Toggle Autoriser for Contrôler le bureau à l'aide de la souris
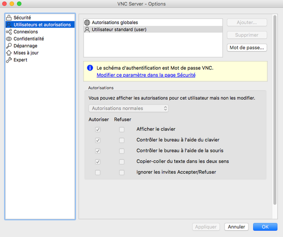The width and height of the screenshot is (283, 237). click(98, 151)
